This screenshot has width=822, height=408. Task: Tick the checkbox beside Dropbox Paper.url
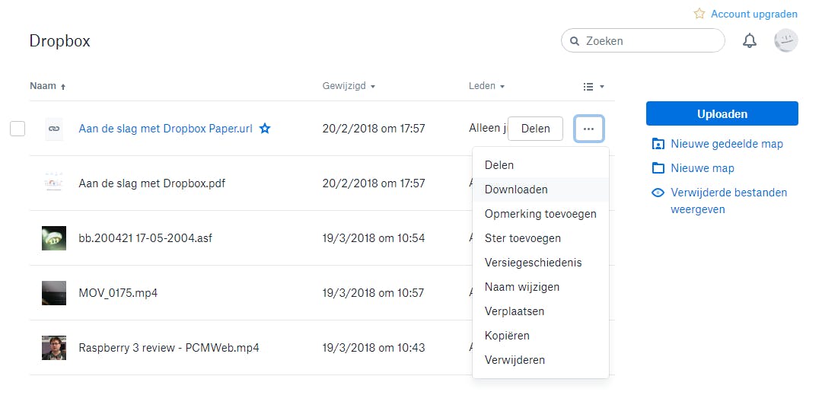pos(18,129)
